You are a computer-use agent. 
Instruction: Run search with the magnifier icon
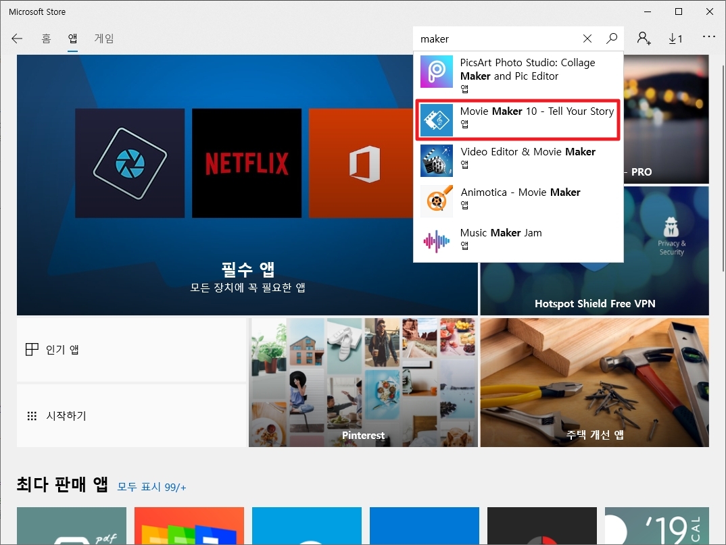(x=612, y=38)
